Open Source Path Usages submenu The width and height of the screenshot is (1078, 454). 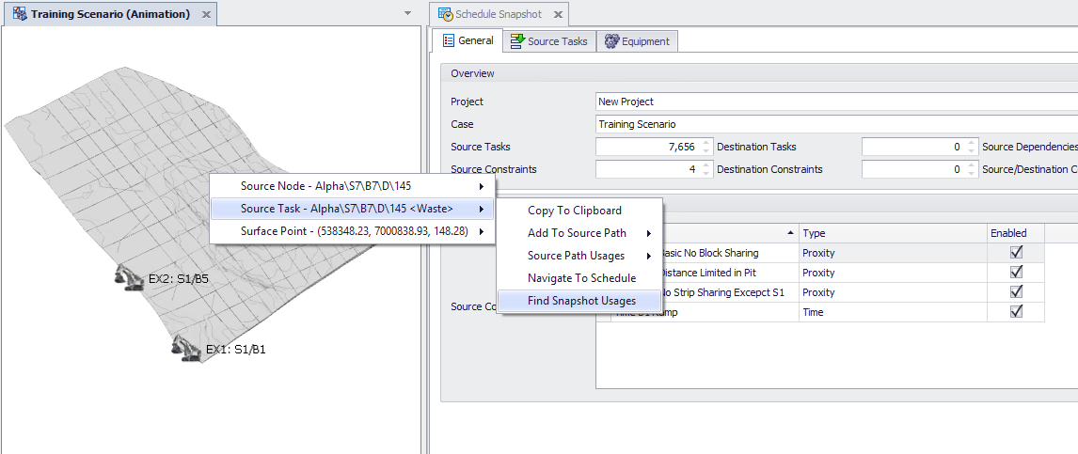[x=579, y=256]
